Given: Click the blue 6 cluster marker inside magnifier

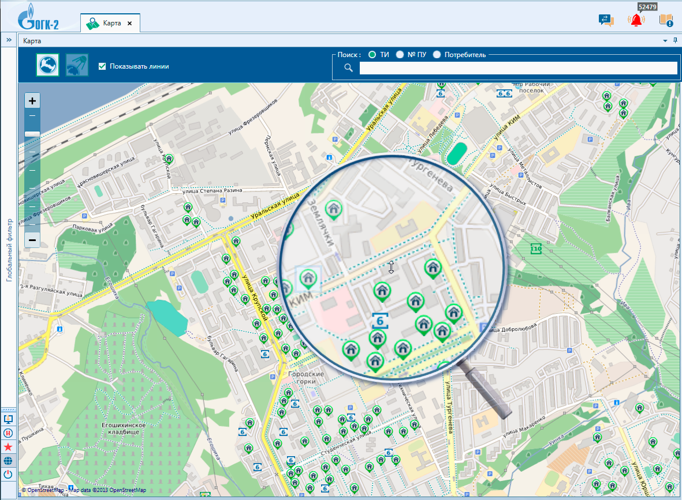Looking at the screenshot, I should point(380,321).
